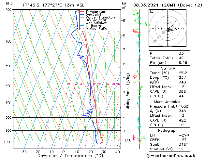
Task: Click the EH value -296
Action: (184, 135)
